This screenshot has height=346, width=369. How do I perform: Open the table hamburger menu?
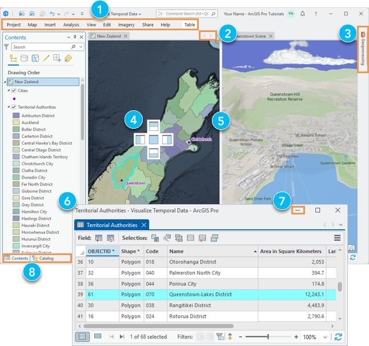point(337,238)
